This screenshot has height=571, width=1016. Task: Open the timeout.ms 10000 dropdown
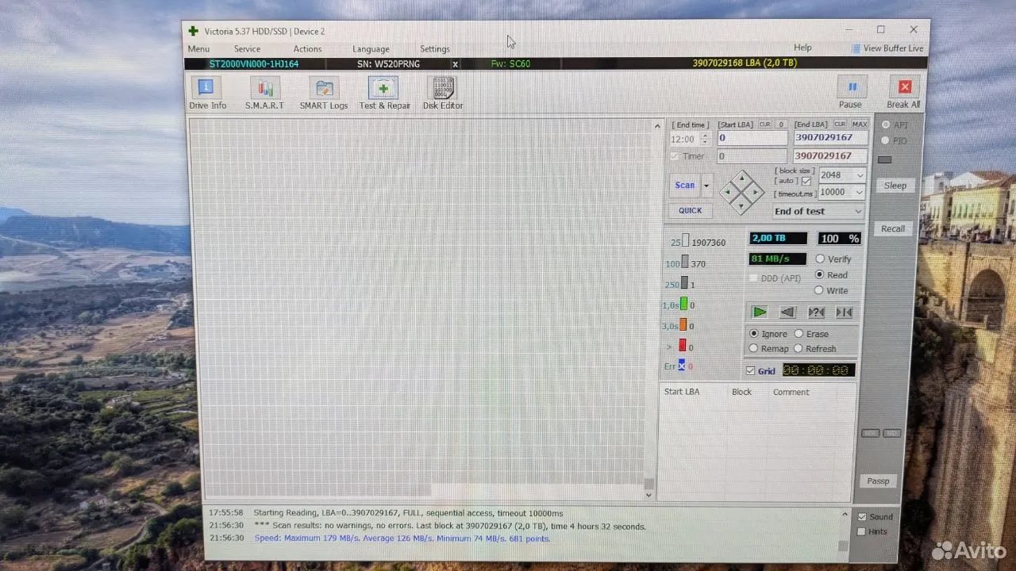pos(841,192)
